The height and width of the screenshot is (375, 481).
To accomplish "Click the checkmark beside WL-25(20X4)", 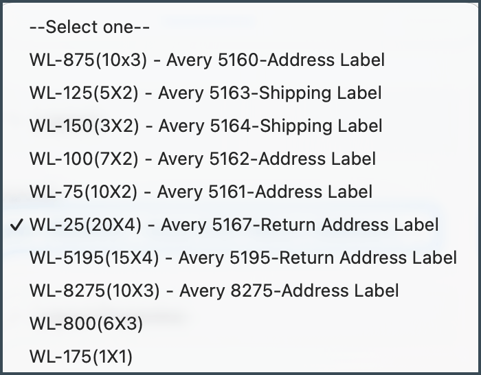I will point(18,225).
